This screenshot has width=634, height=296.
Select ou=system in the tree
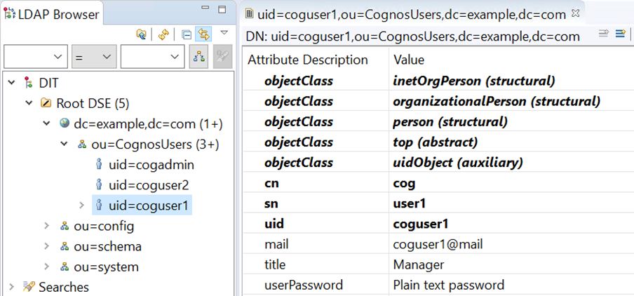(106, 267)
